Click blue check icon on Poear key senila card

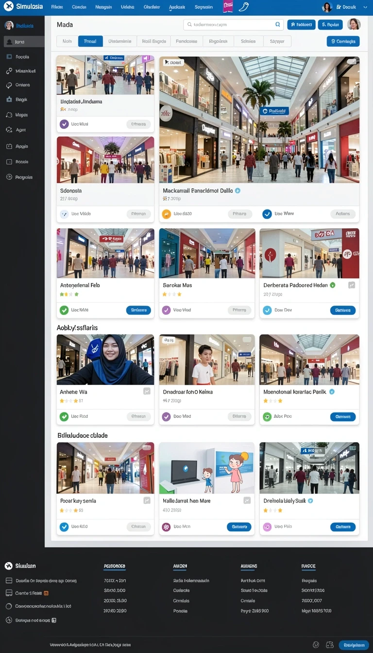coord(64,527)
